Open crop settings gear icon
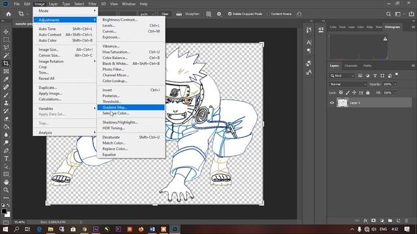 pyautogui.click(x=219, y=14)
